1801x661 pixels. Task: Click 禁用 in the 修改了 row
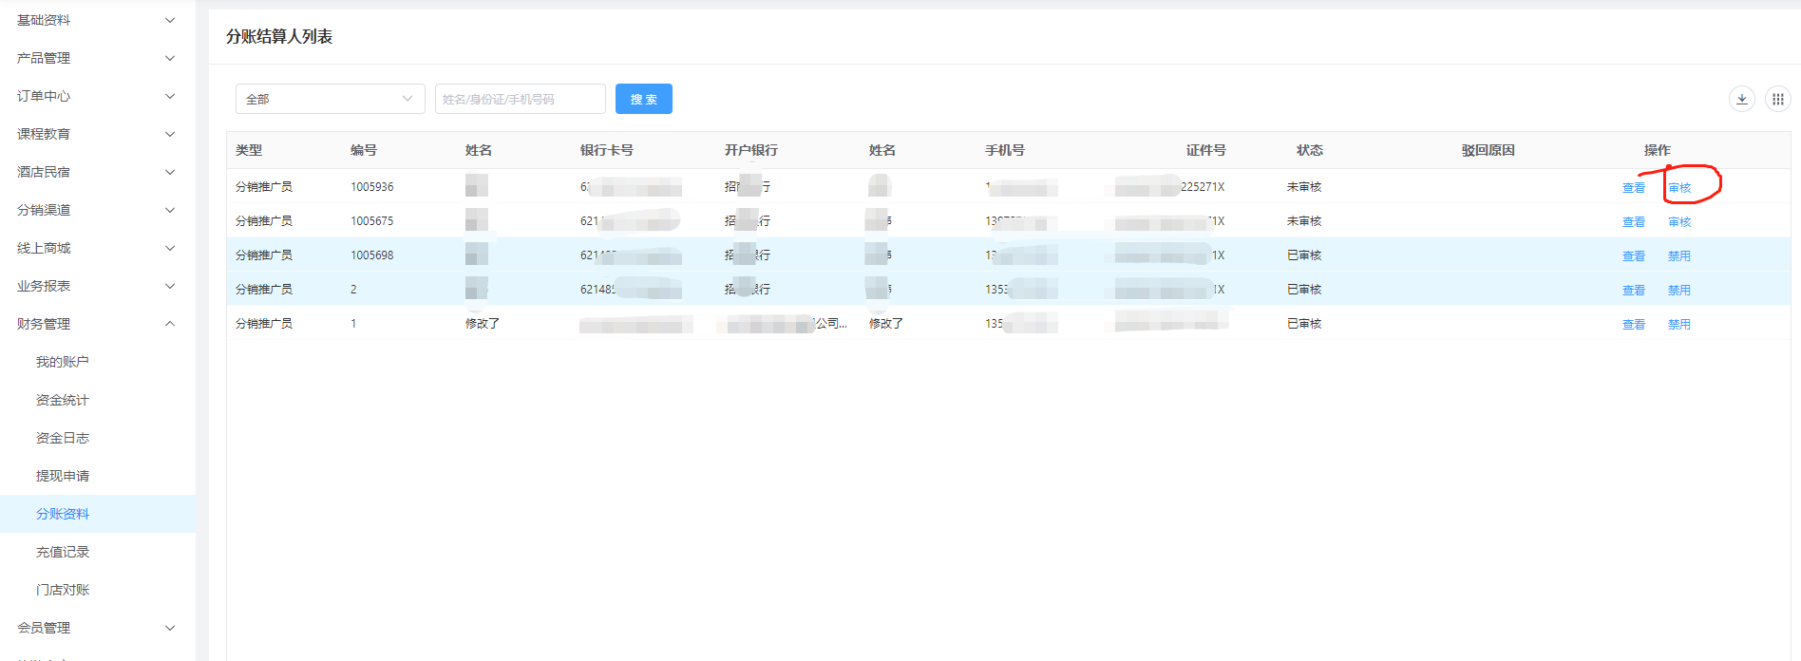[1679, 325]
